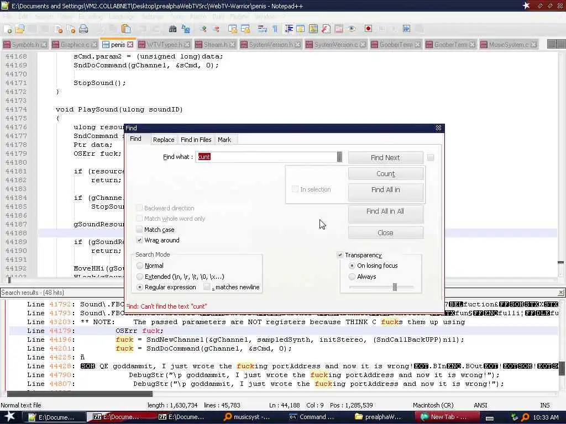Click the Print toolbar icon

[83, 29]
